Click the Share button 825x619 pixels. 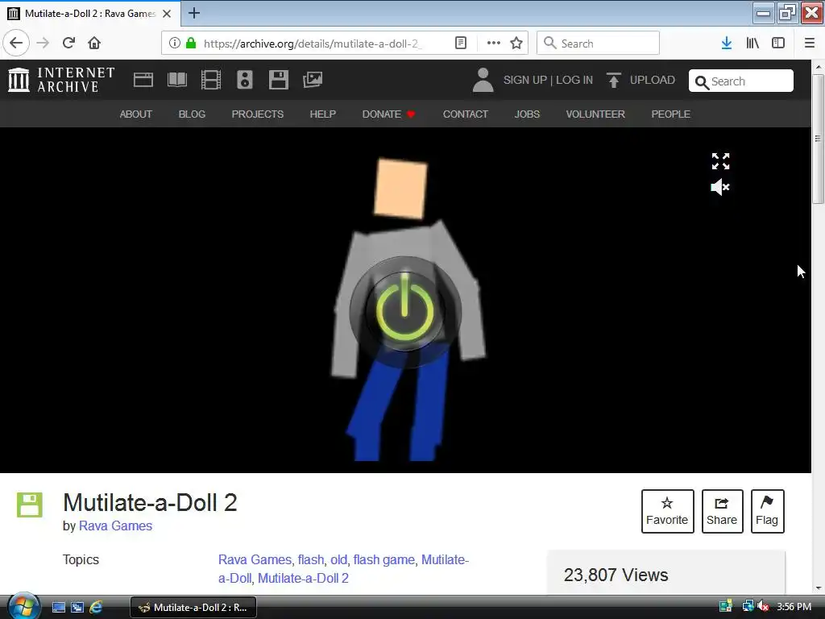[722, 511]
